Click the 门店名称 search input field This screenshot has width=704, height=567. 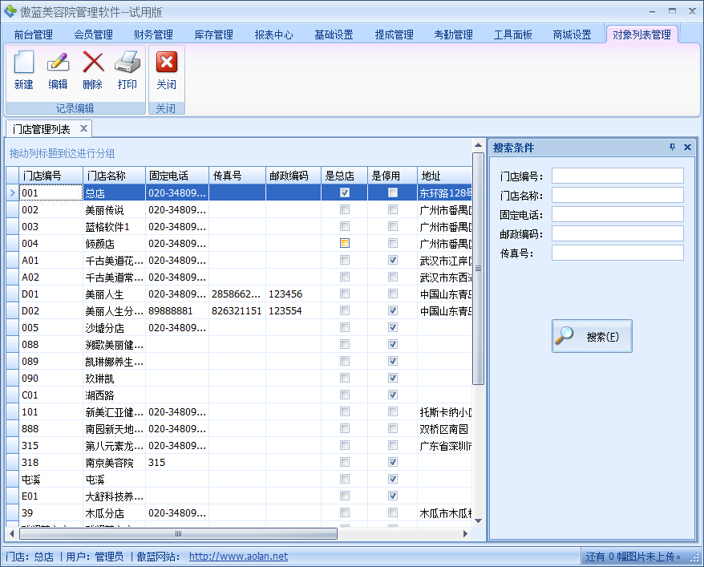pos(617,196)
